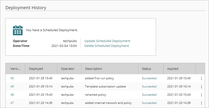The height and width of the screenshot is (108, 209).
Task: Select the 'renamed policy' description
Action: (95, 95)
